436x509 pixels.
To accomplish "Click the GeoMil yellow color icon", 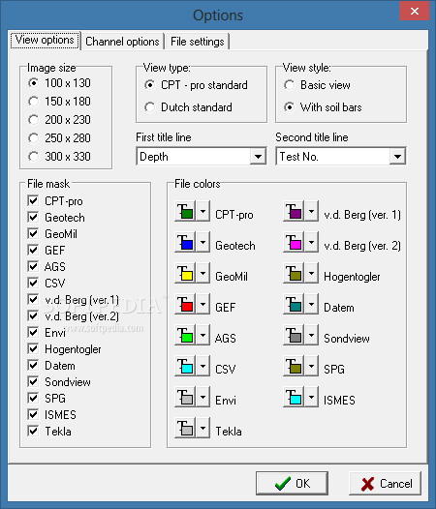I will (x=185, y=273).
